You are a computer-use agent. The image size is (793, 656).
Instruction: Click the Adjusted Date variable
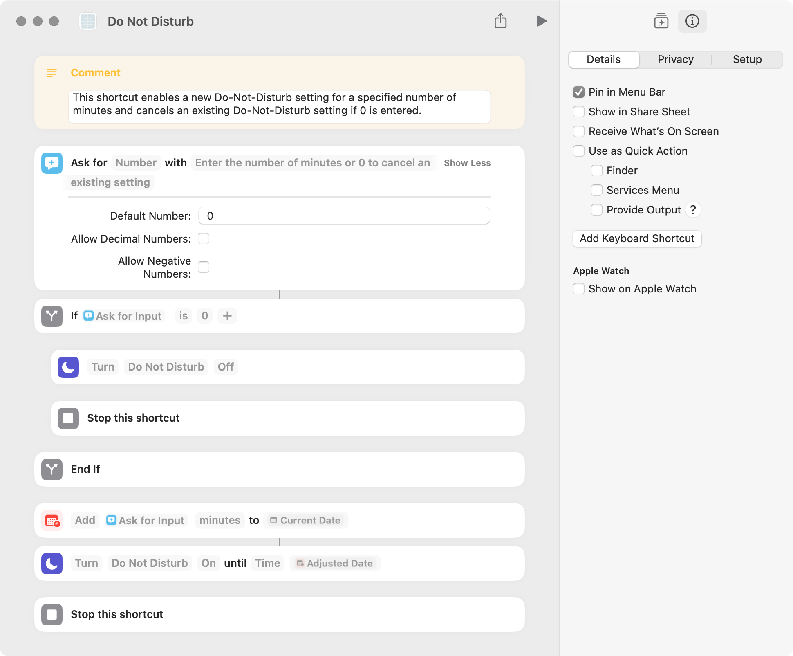pos(335,563)
